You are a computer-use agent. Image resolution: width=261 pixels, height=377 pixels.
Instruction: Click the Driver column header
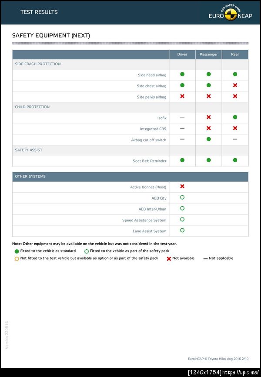pos(182,54)
